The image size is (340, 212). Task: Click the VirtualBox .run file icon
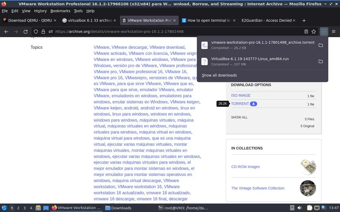click(205, 61)
